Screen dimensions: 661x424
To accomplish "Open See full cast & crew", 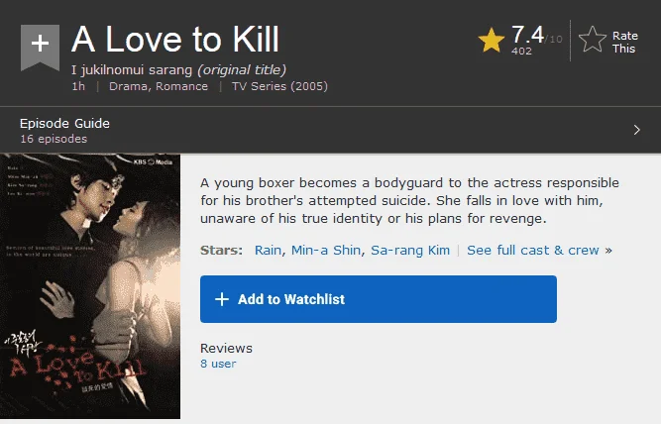I will tap(539, 250).
